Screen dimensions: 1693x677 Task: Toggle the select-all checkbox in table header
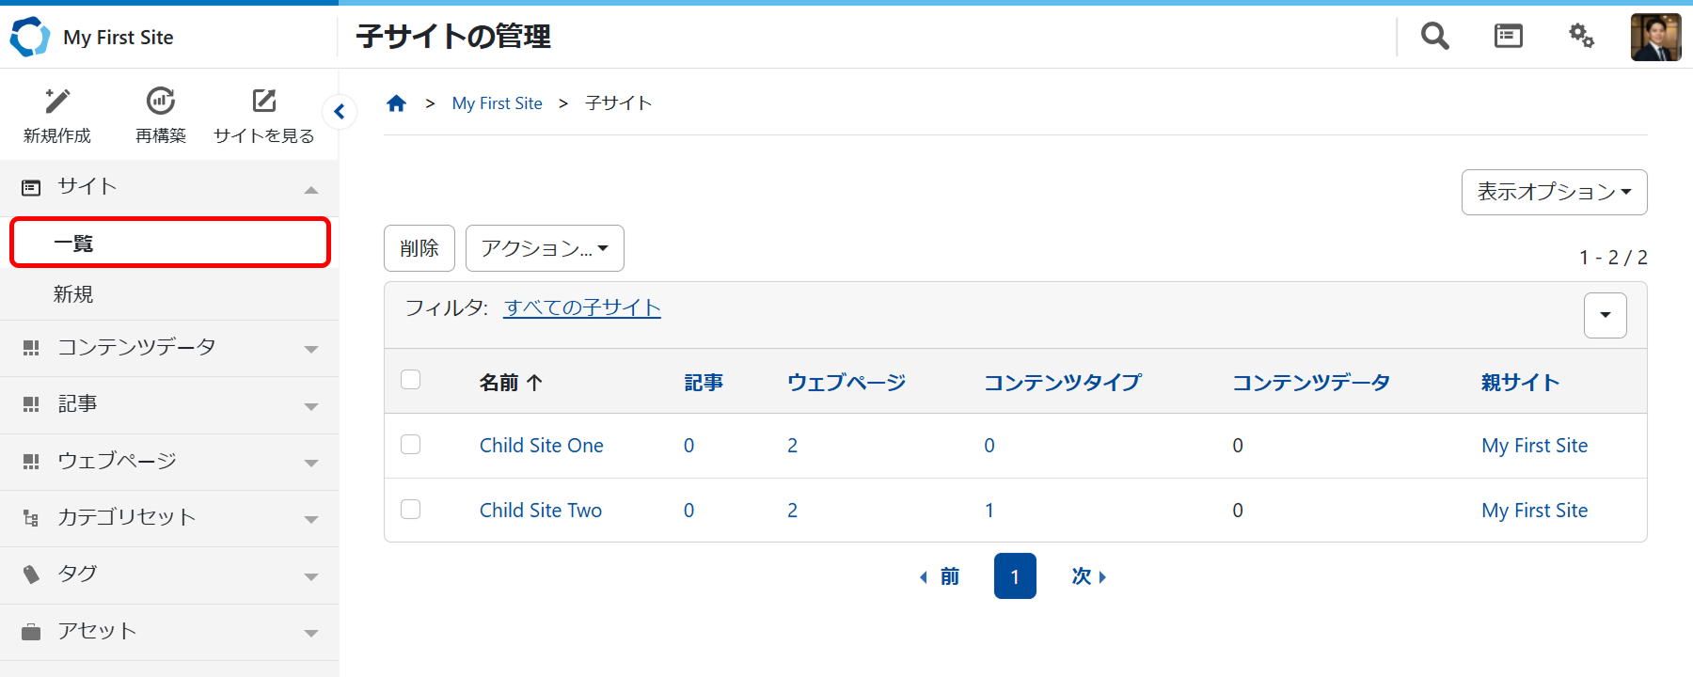tap(411, 380)
